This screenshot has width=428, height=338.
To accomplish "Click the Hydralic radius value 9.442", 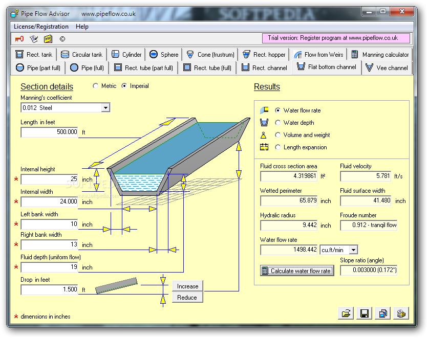I will [x=289, y=225].
